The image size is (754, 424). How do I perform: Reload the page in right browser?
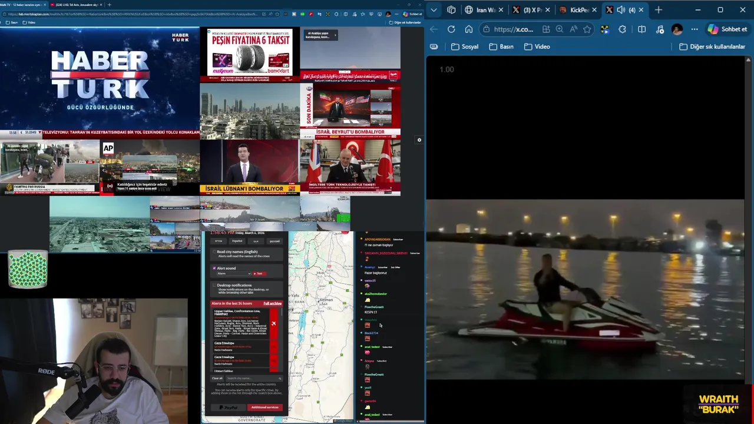pos(451,29)
